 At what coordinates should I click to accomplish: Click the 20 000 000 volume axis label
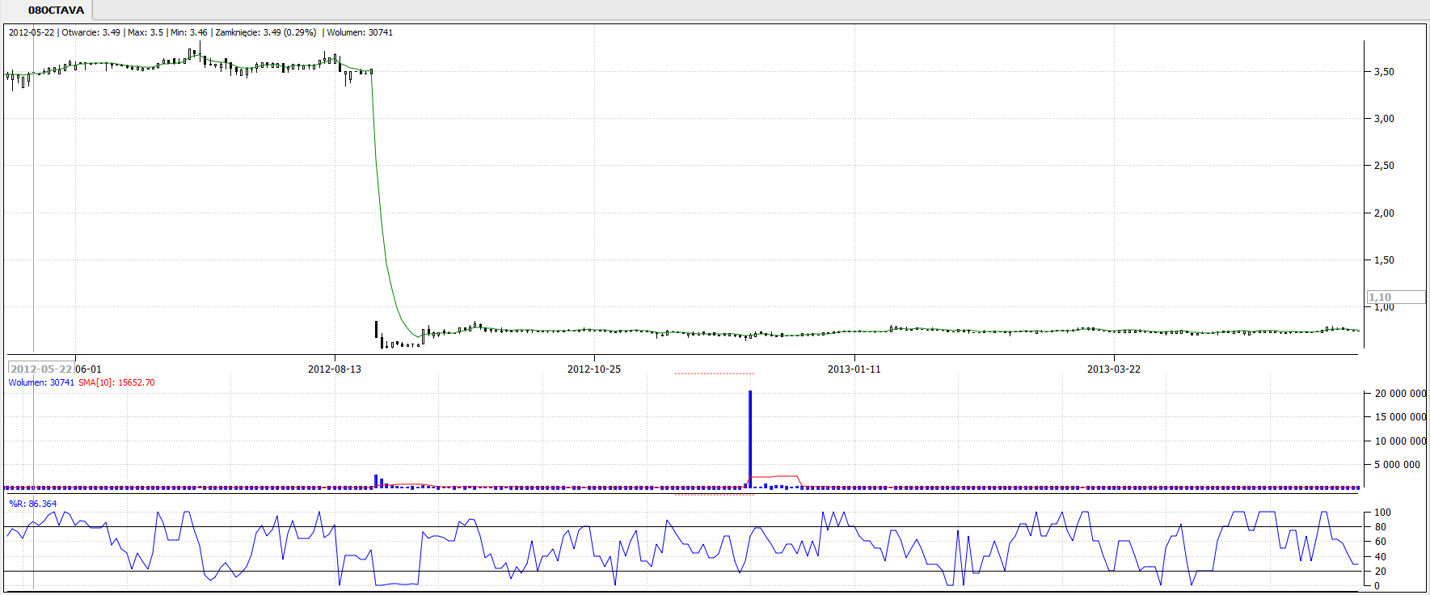(x=1400, y=394)
